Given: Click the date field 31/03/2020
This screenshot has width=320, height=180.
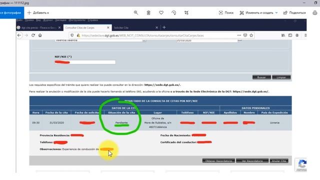Looking at the screenshot, I should (x=206, y=40).
